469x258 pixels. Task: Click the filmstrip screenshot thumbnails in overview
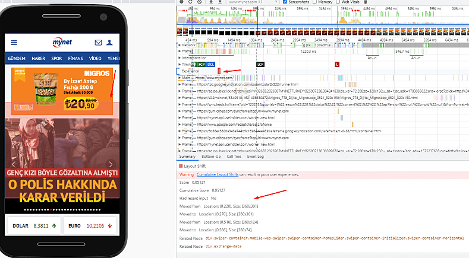[x=323, y=31]
